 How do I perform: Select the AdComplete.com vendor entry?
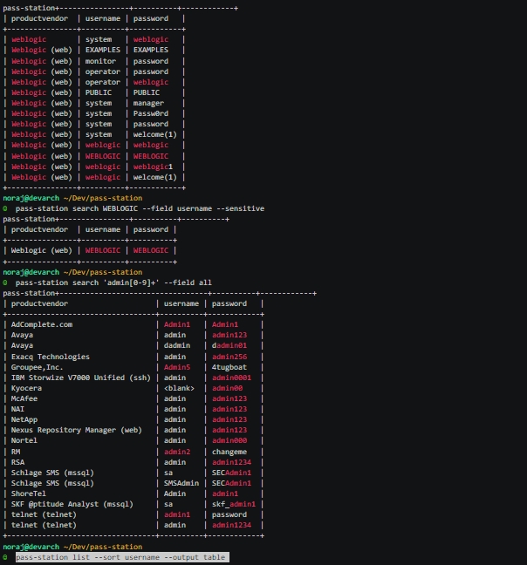click(x=42, y=324)
